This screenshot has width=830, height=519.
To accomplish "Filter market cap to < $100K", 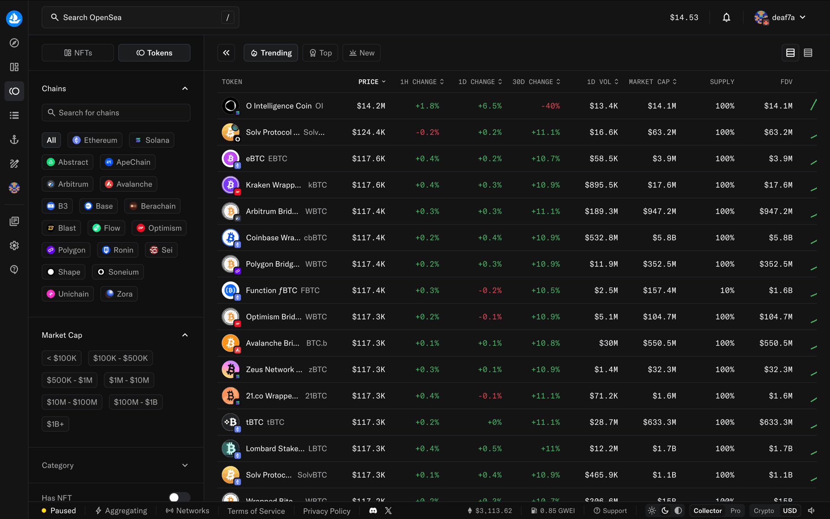I will [x=61, y=358].
